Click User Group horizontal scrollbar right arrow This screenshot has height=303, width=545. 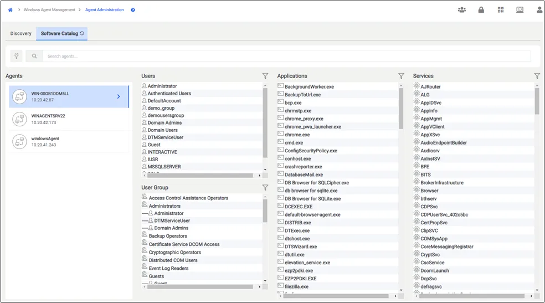pos(259,287)
